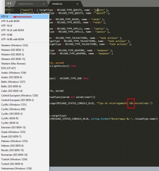Pick Cyrillic (KOI8-R) encoding

(25, 118)
